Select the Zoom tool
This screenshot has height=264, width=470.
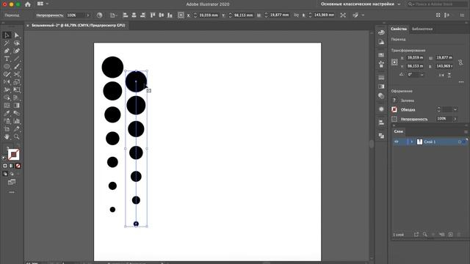[x=17, y=136]
